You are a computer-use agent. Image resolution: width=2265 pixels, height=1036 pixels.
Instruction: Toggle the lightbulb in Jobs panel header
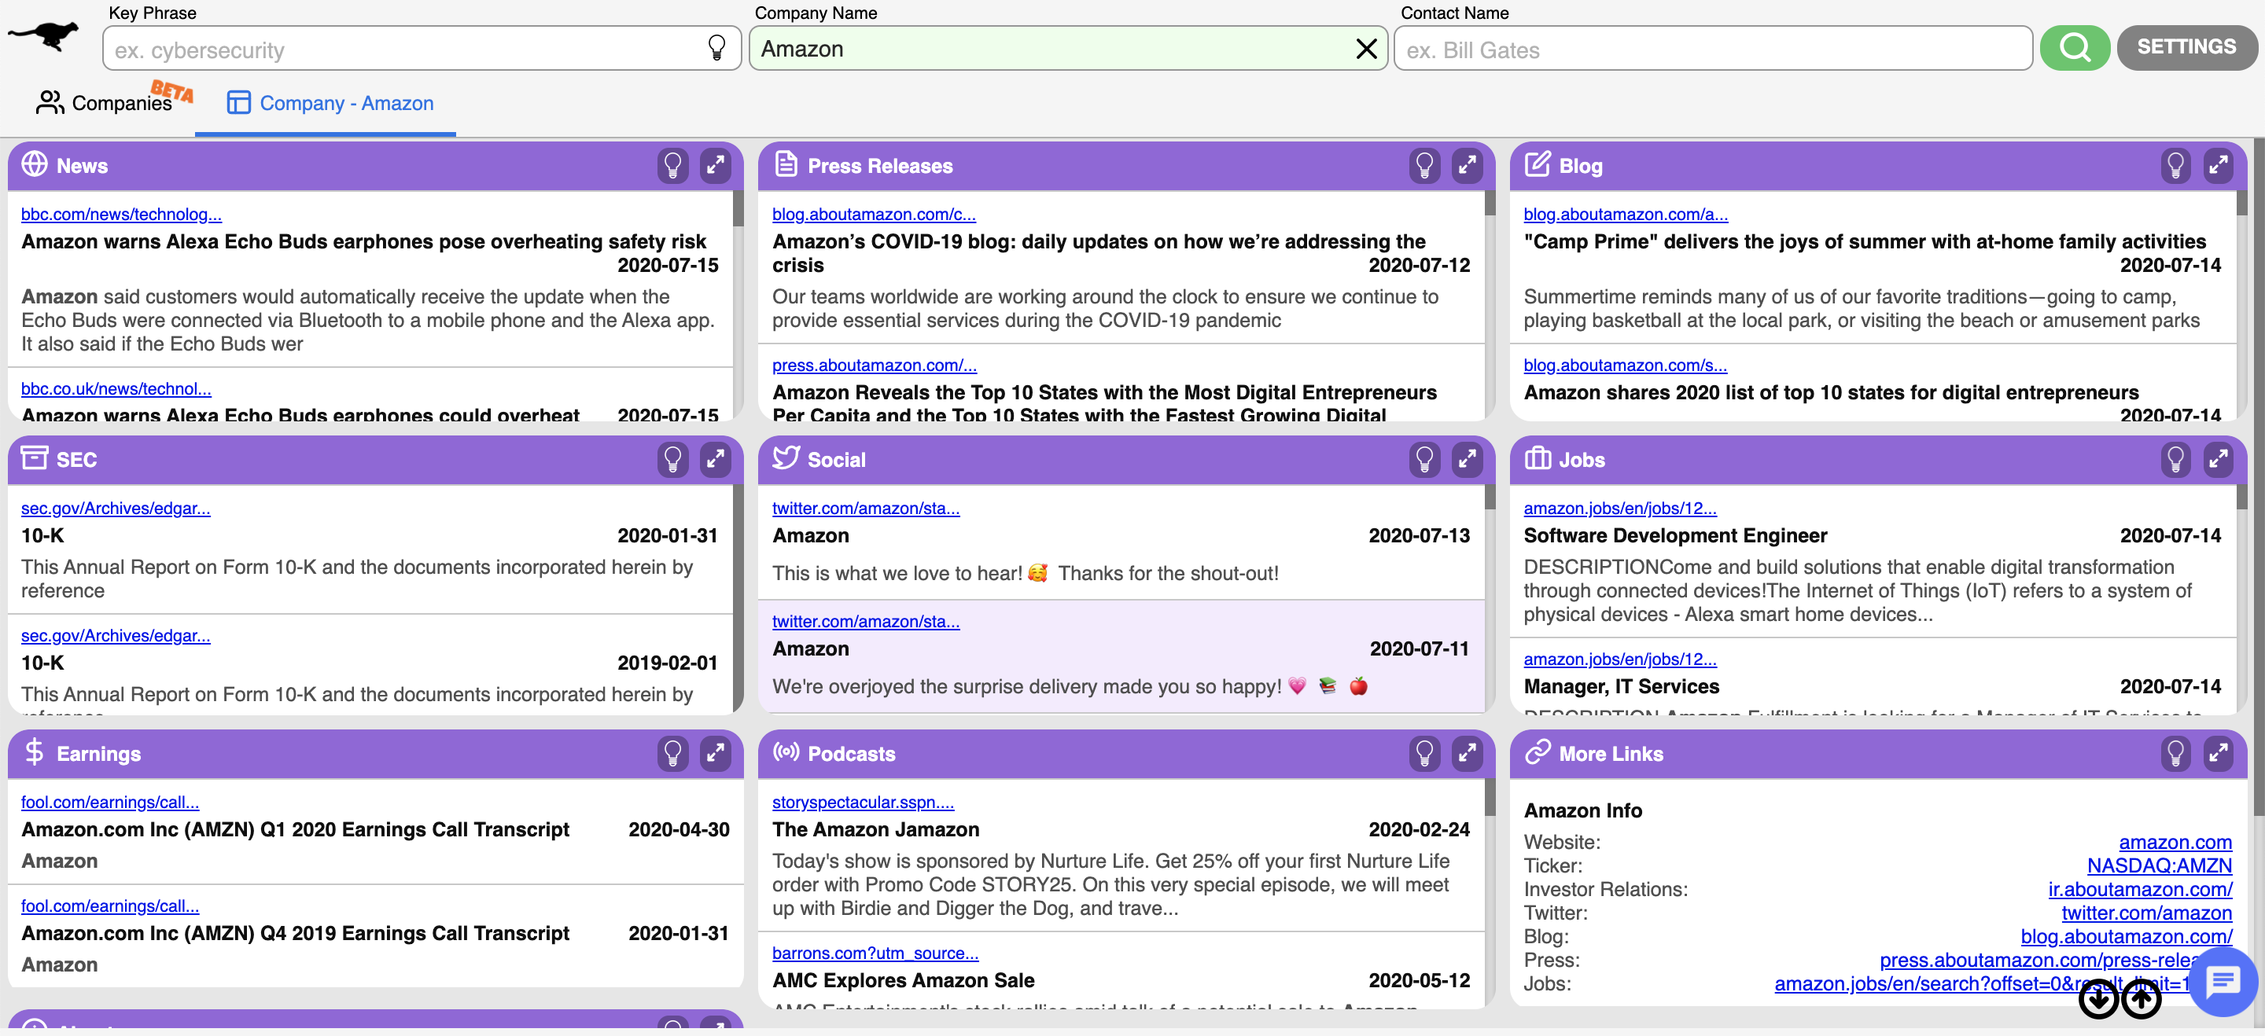(2175, 460)
